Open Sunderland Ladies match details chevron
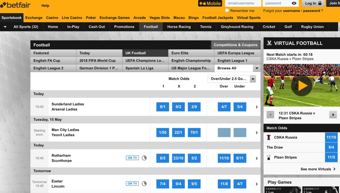 pos(257,107)
